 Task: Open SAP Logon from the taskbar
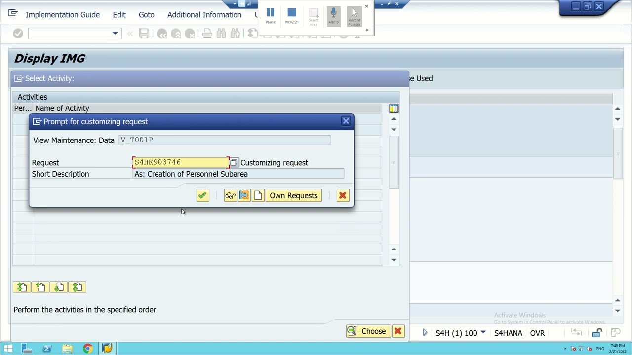(x=107, y=349)
